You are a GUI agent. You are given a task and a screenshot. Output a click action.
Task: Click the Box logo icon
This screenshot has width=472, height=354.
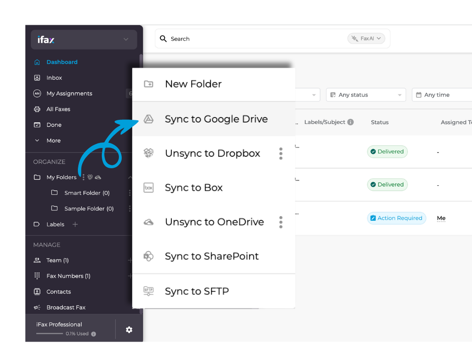click(x=148, y=188)
